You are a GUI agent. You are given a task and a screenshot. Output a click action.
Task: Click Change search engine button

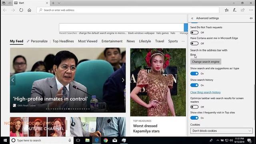click(x=206, y=62)
